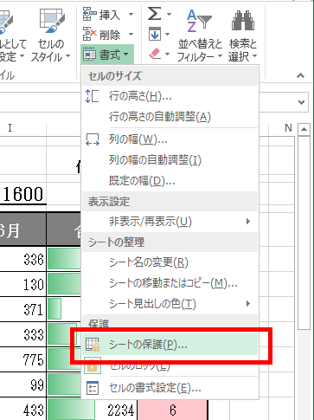Click the Column Width icon
The image size is (314, 420).
tap(93, 139)
